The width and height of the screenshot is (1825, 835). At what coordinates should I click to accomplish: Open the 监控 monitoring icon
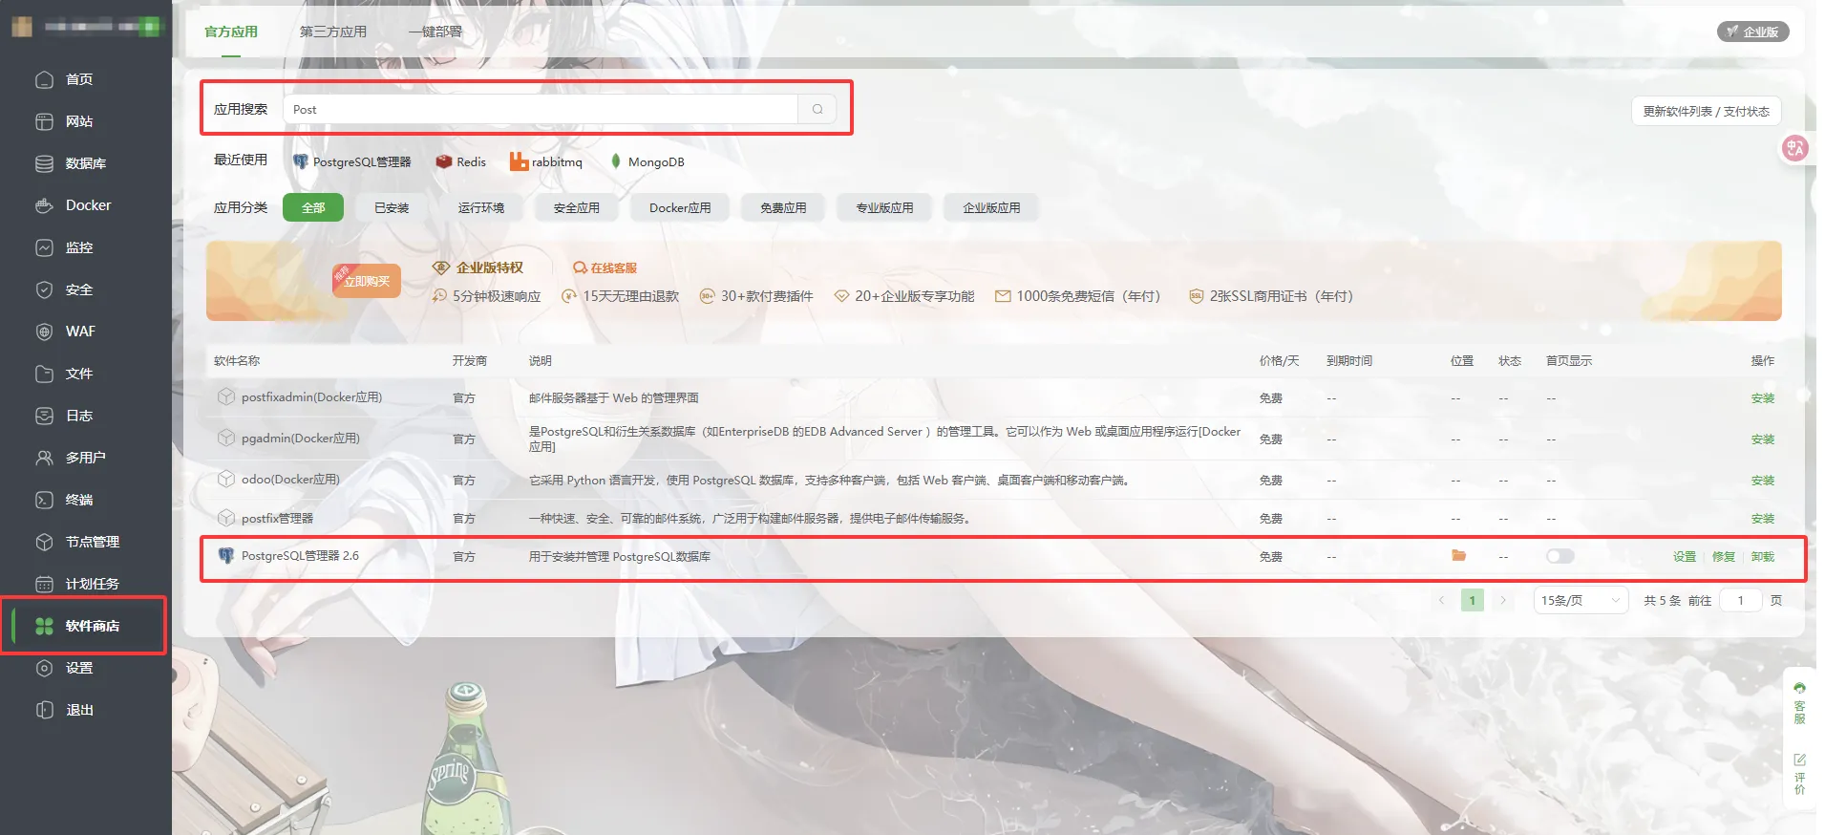44,247
